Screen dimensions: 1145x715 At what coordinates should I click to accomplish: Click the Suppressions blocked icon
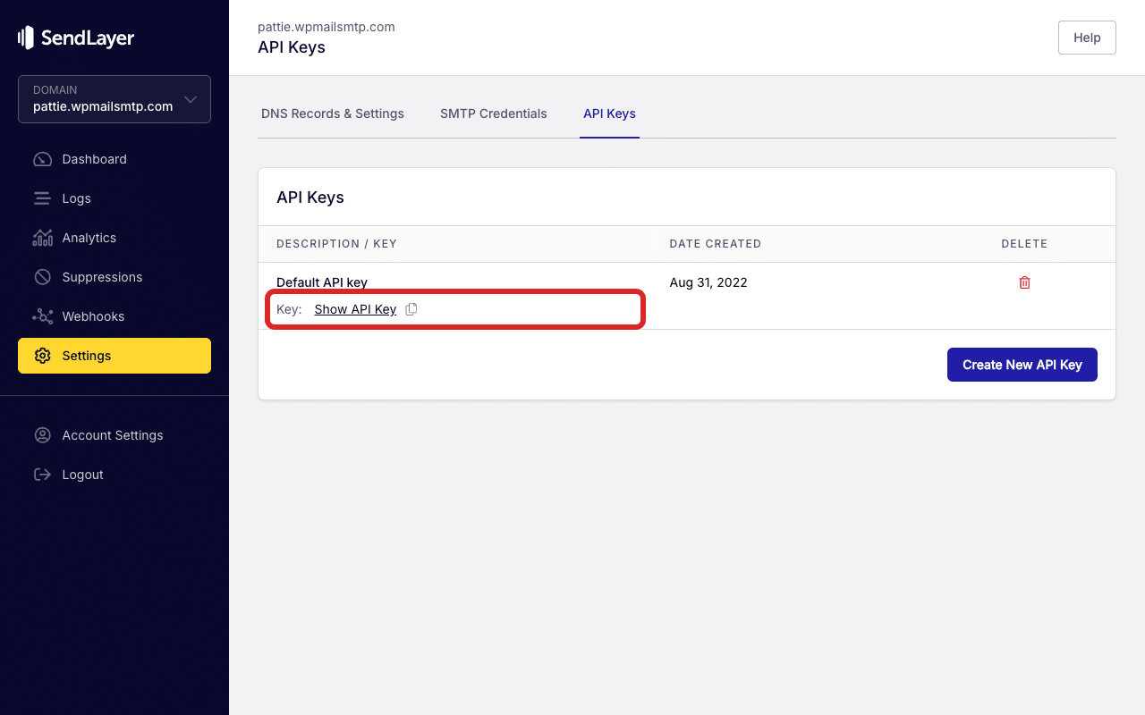tap(42, 277)
